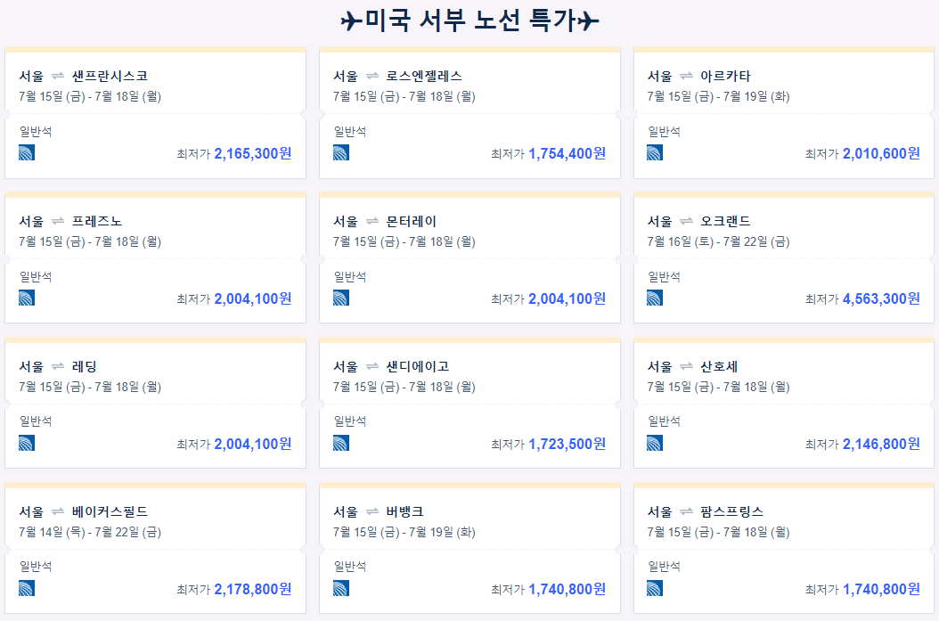This screenshot has width=939, height=621.
Task: Click round-trip arrows icon beside 오크랜드
Action: click(686, 222)
